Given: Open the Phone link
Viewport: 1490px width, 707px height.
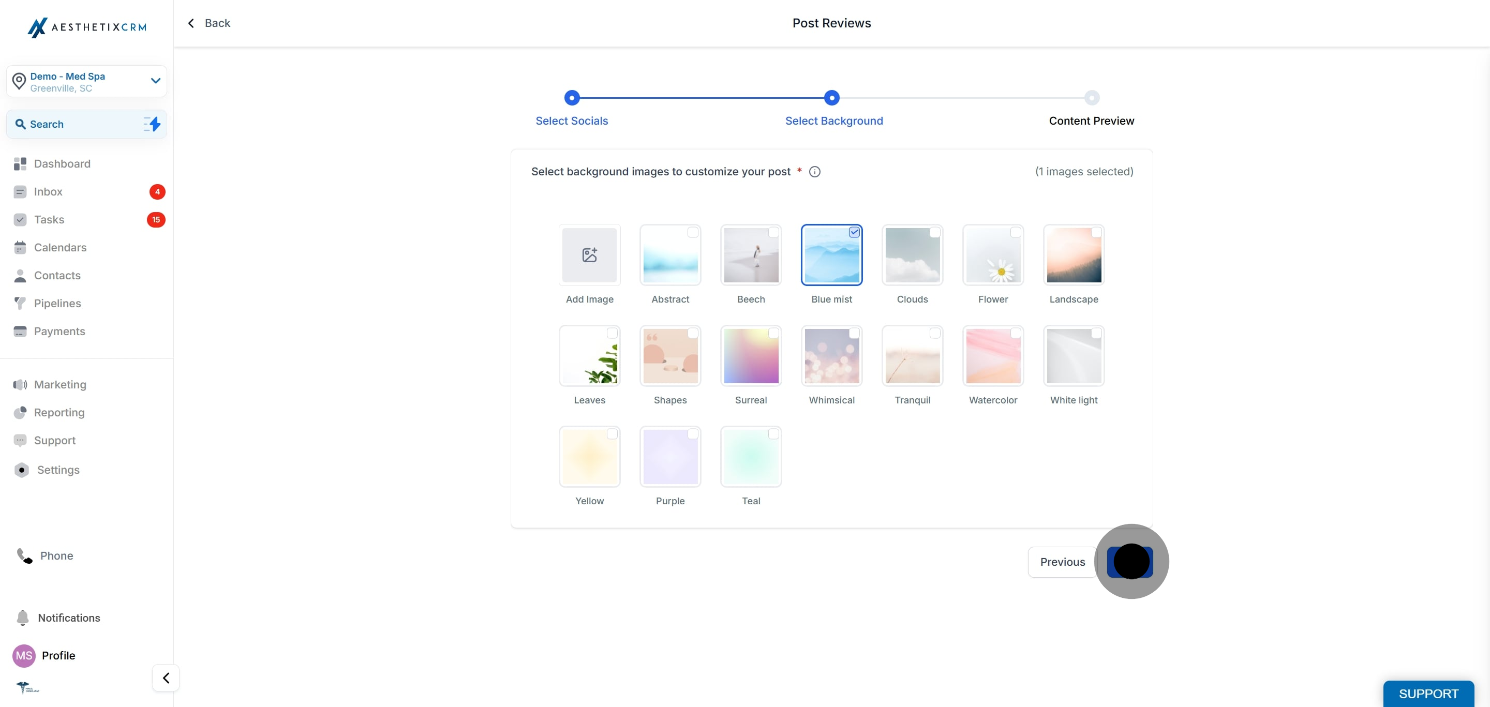Looking at the screenshot, I should (x=57, y=555).
